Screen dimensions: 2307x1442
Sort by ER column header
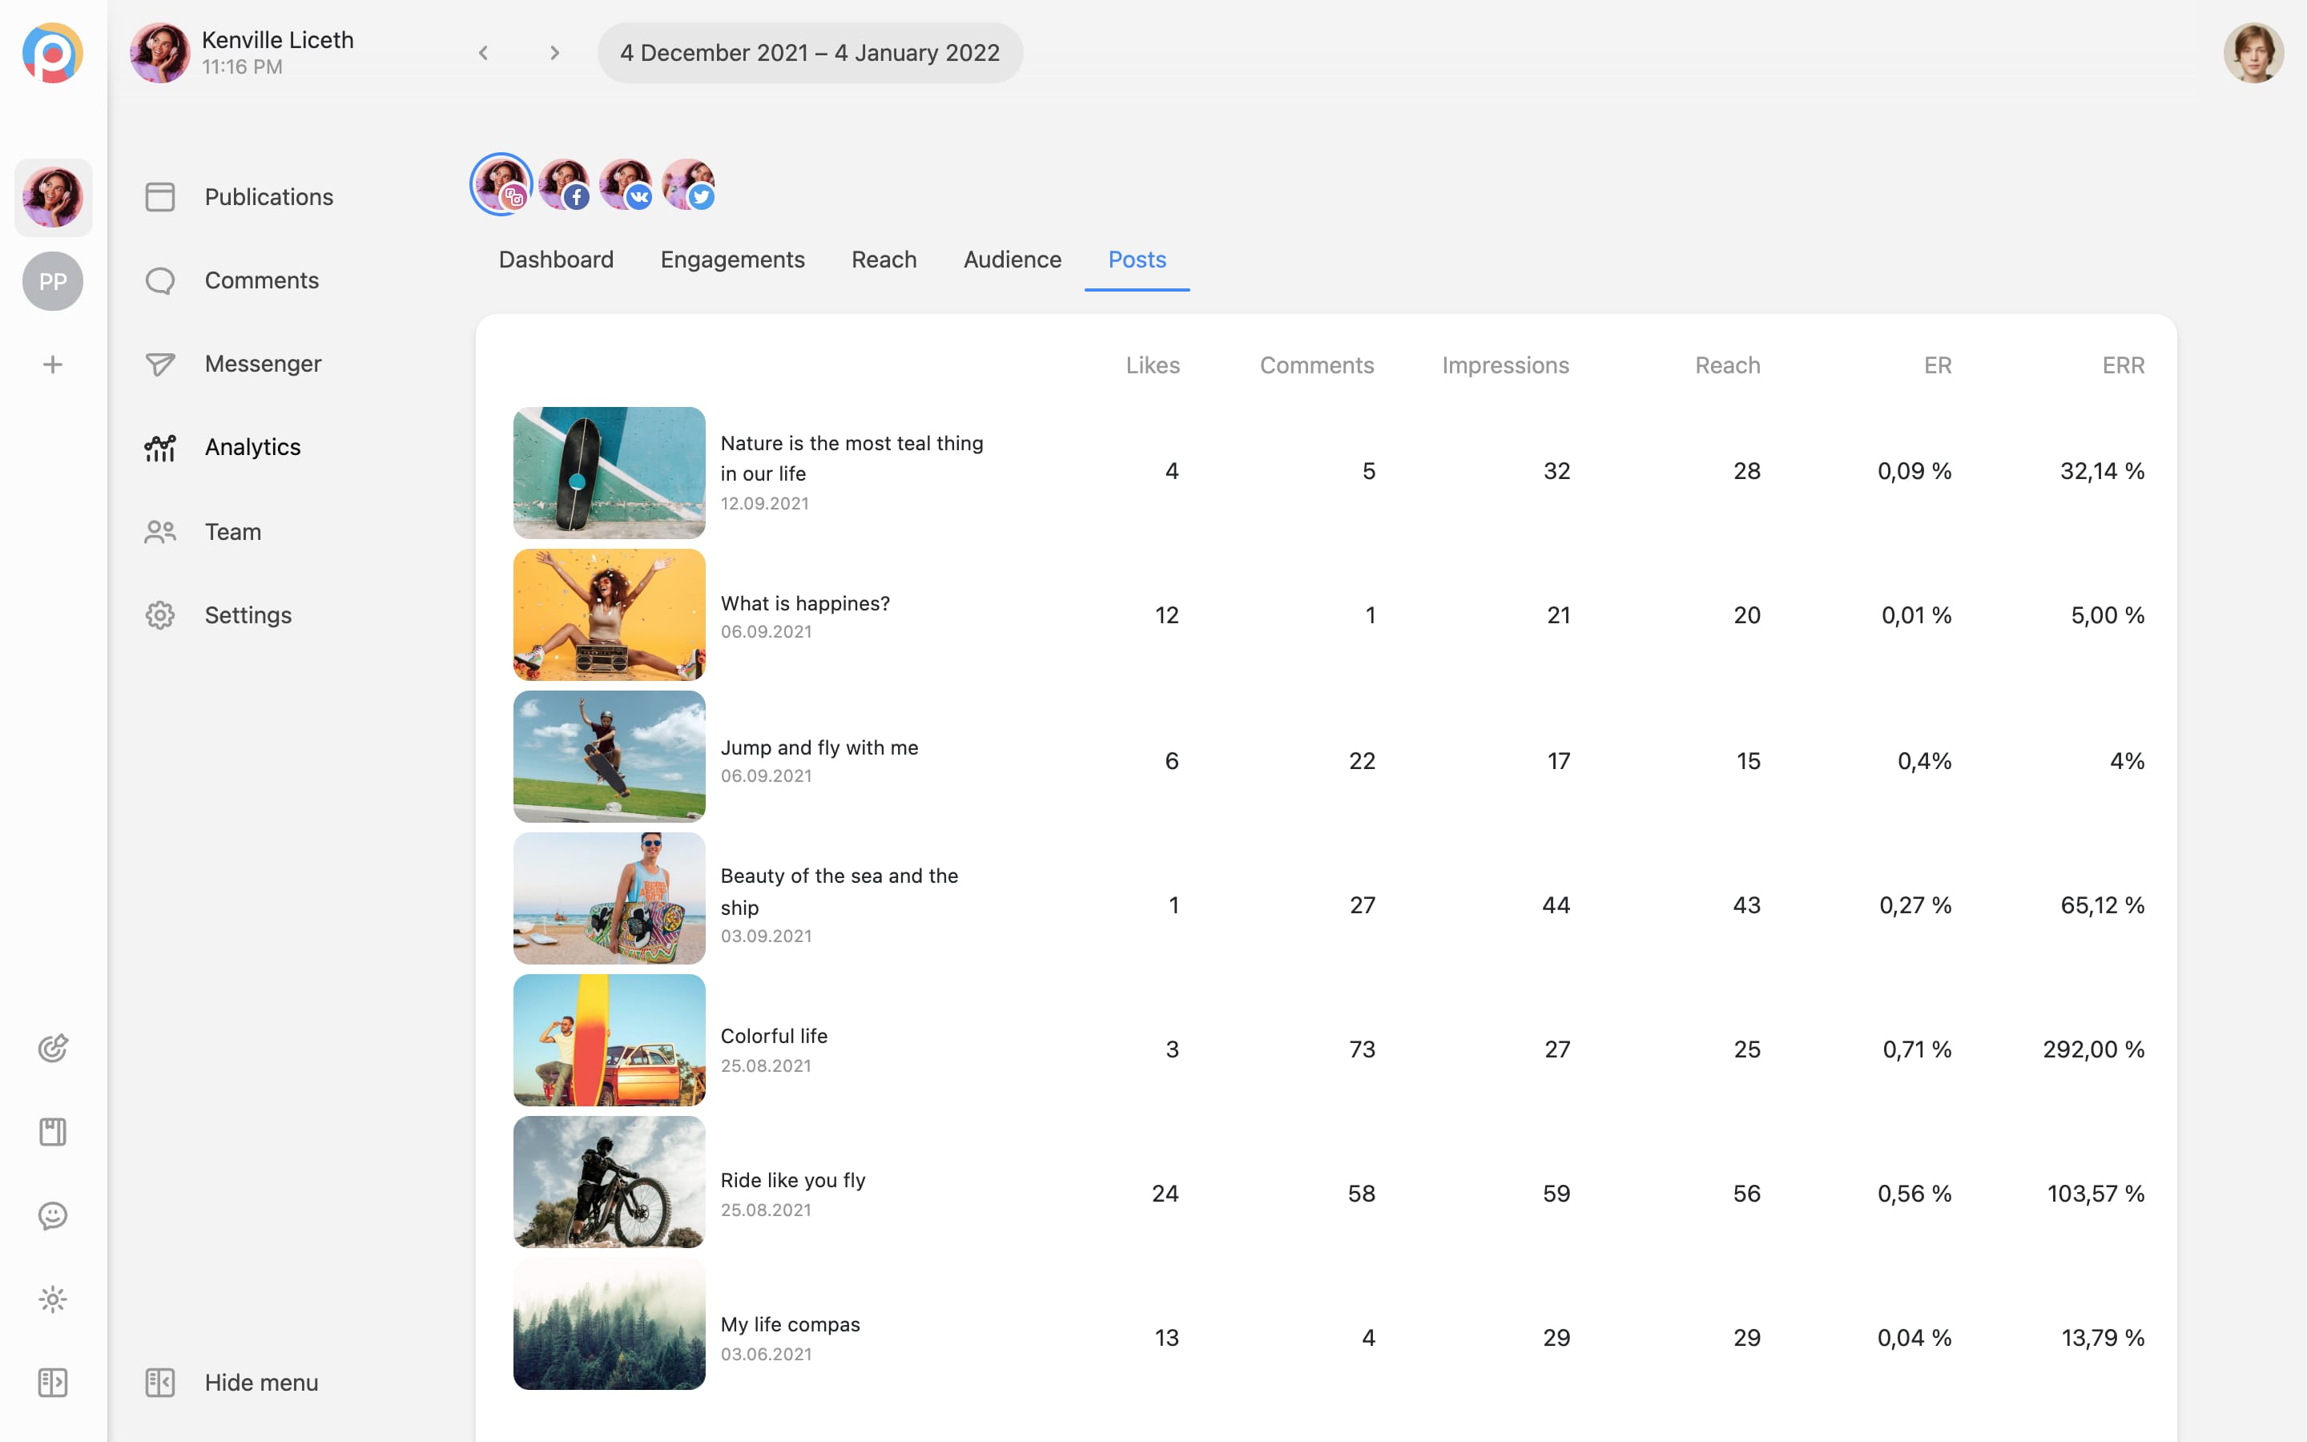1938,365
